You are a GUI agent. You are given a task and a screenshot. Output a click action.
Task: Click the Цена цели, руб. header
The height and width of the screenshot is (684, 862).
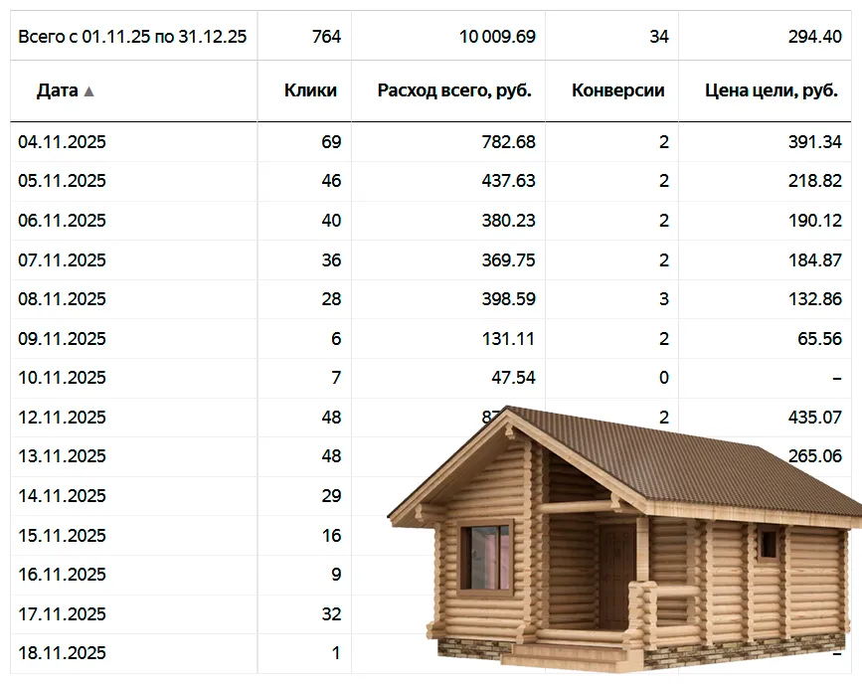coord(773,90)
